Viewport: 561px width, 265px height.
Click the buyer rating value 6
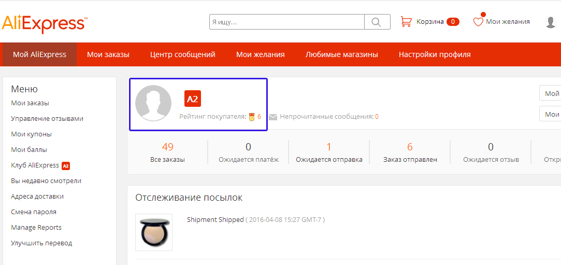coord(259,117)
